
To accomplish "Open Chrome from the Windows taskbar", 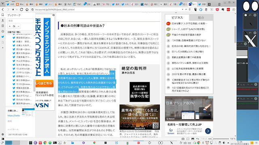I will click(x=45, y=143).
